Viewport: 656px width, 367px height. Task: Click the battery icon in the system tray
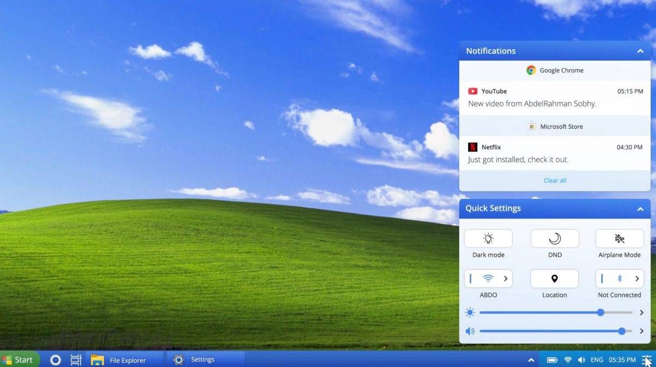[553, 360]
